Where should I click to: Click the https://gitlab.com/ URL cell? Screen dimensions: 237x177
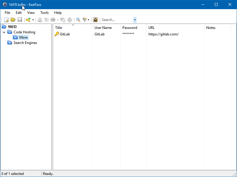coord(164,34)
